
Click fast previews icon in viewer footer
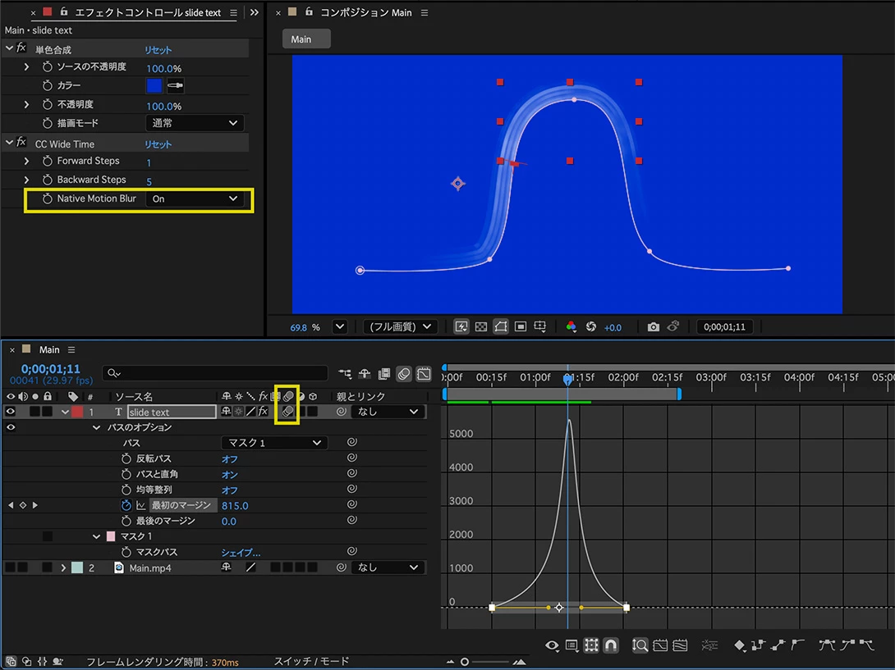[x=461, y=326]
